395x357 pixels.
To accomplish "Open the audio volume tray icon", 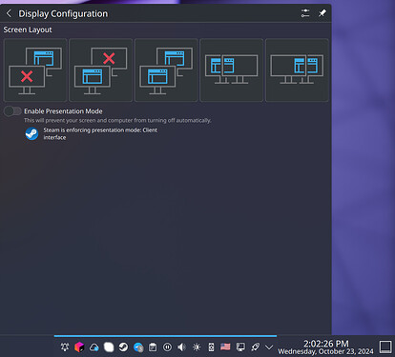I will [x=182, y=347].
